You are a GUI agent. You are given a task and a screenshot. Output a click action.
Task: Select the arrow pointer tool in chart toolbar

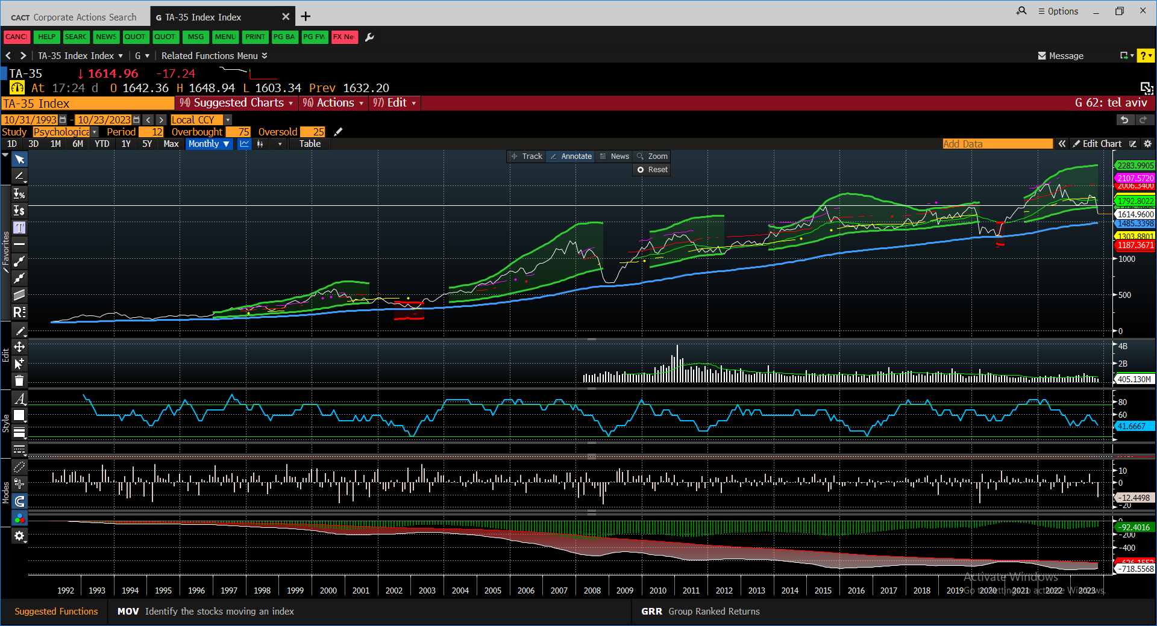click(19, 160)
